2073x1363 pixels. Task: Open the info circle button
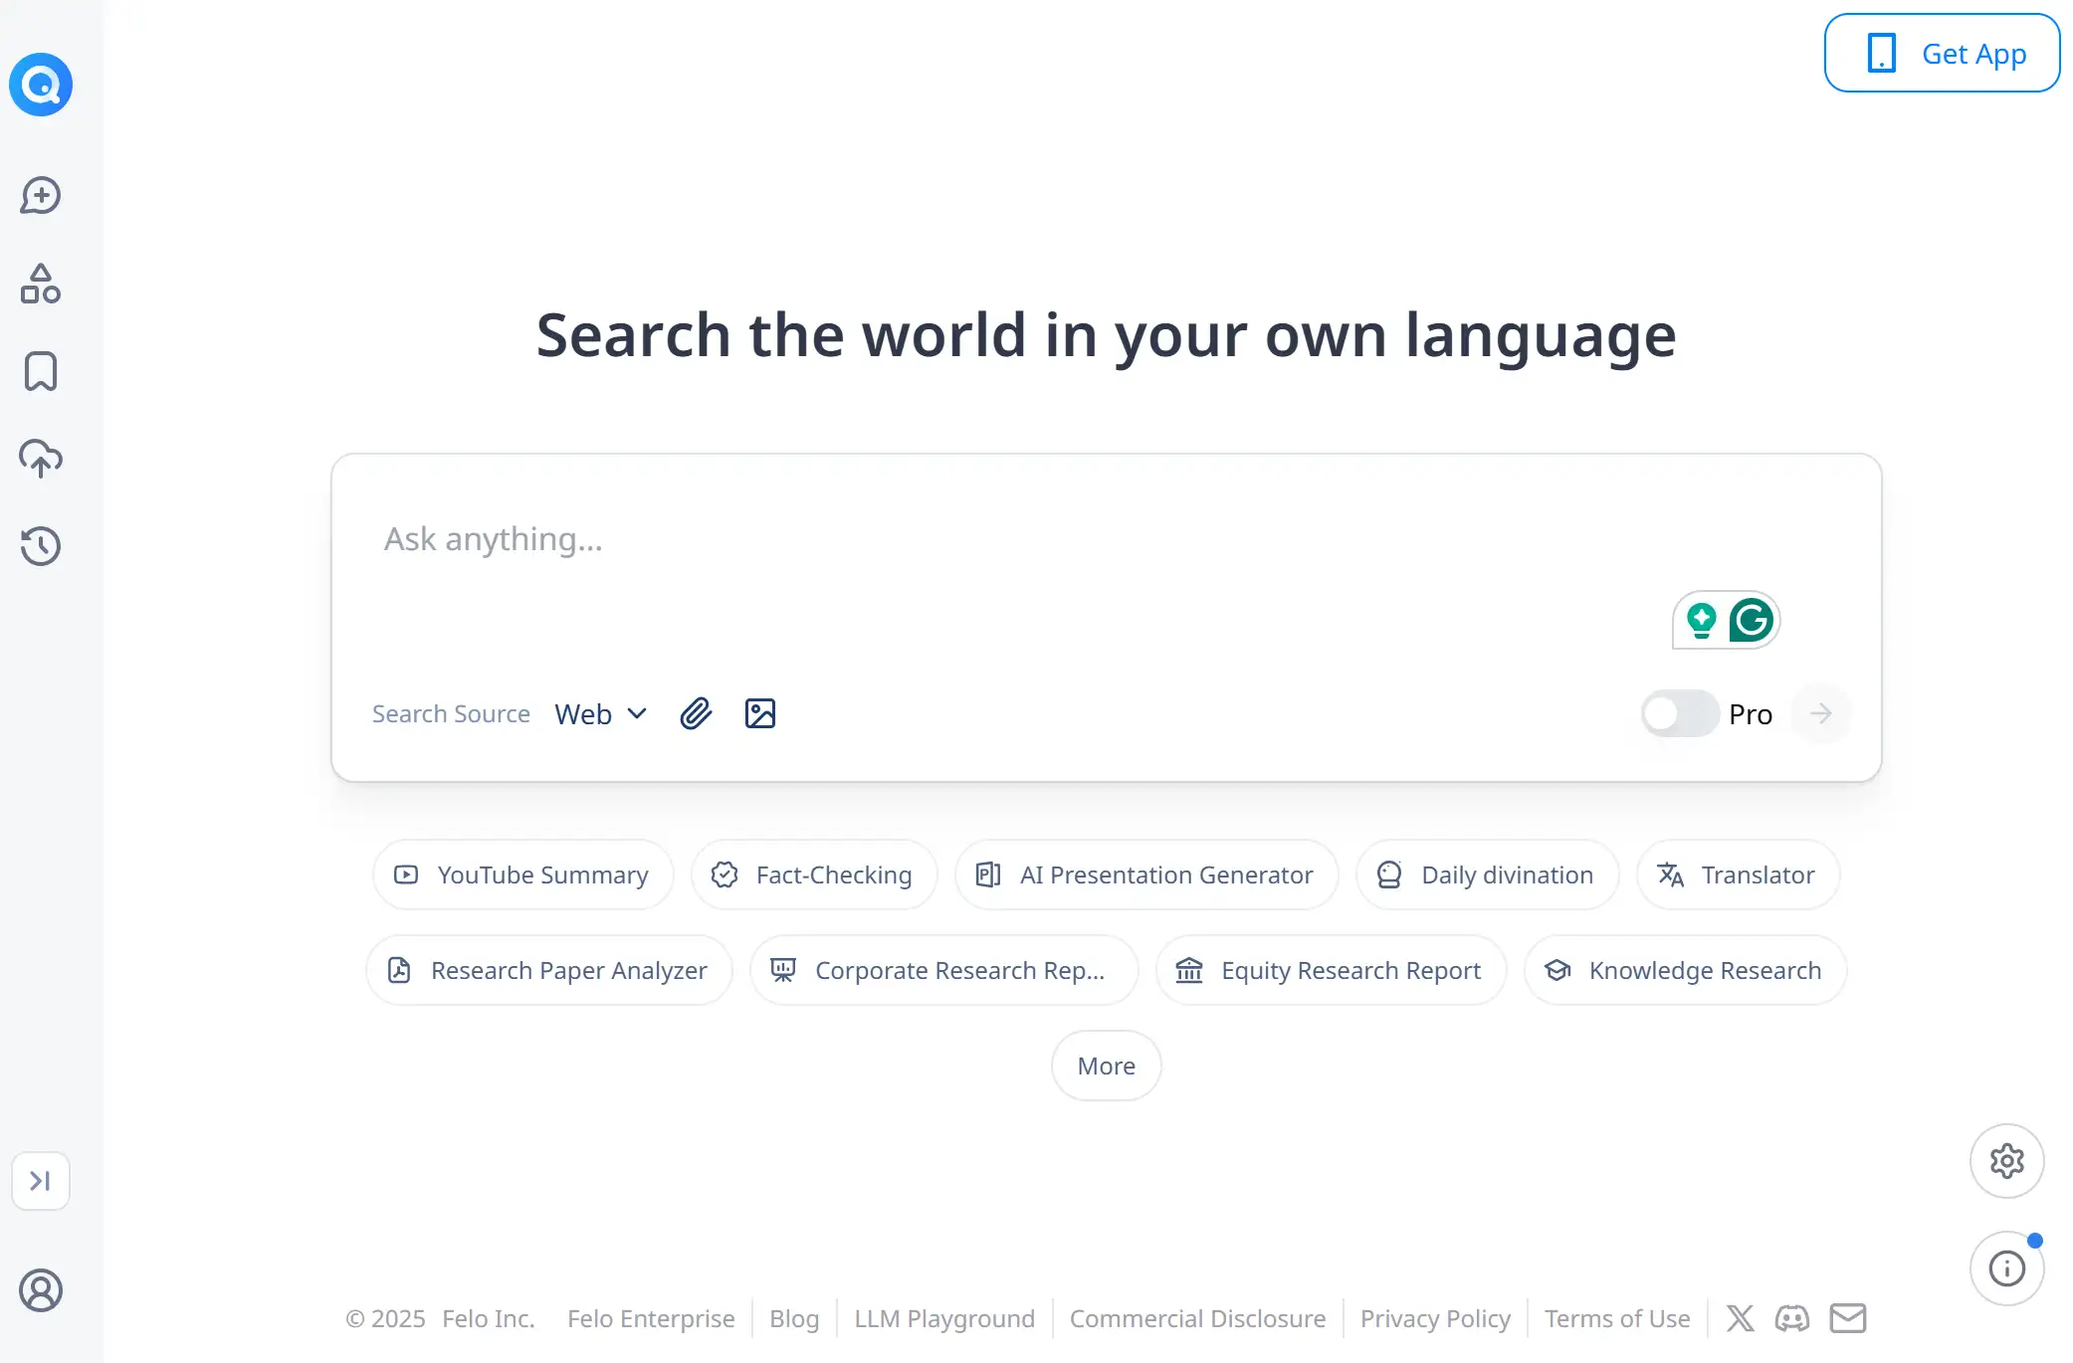[x=2007, y=1268]
